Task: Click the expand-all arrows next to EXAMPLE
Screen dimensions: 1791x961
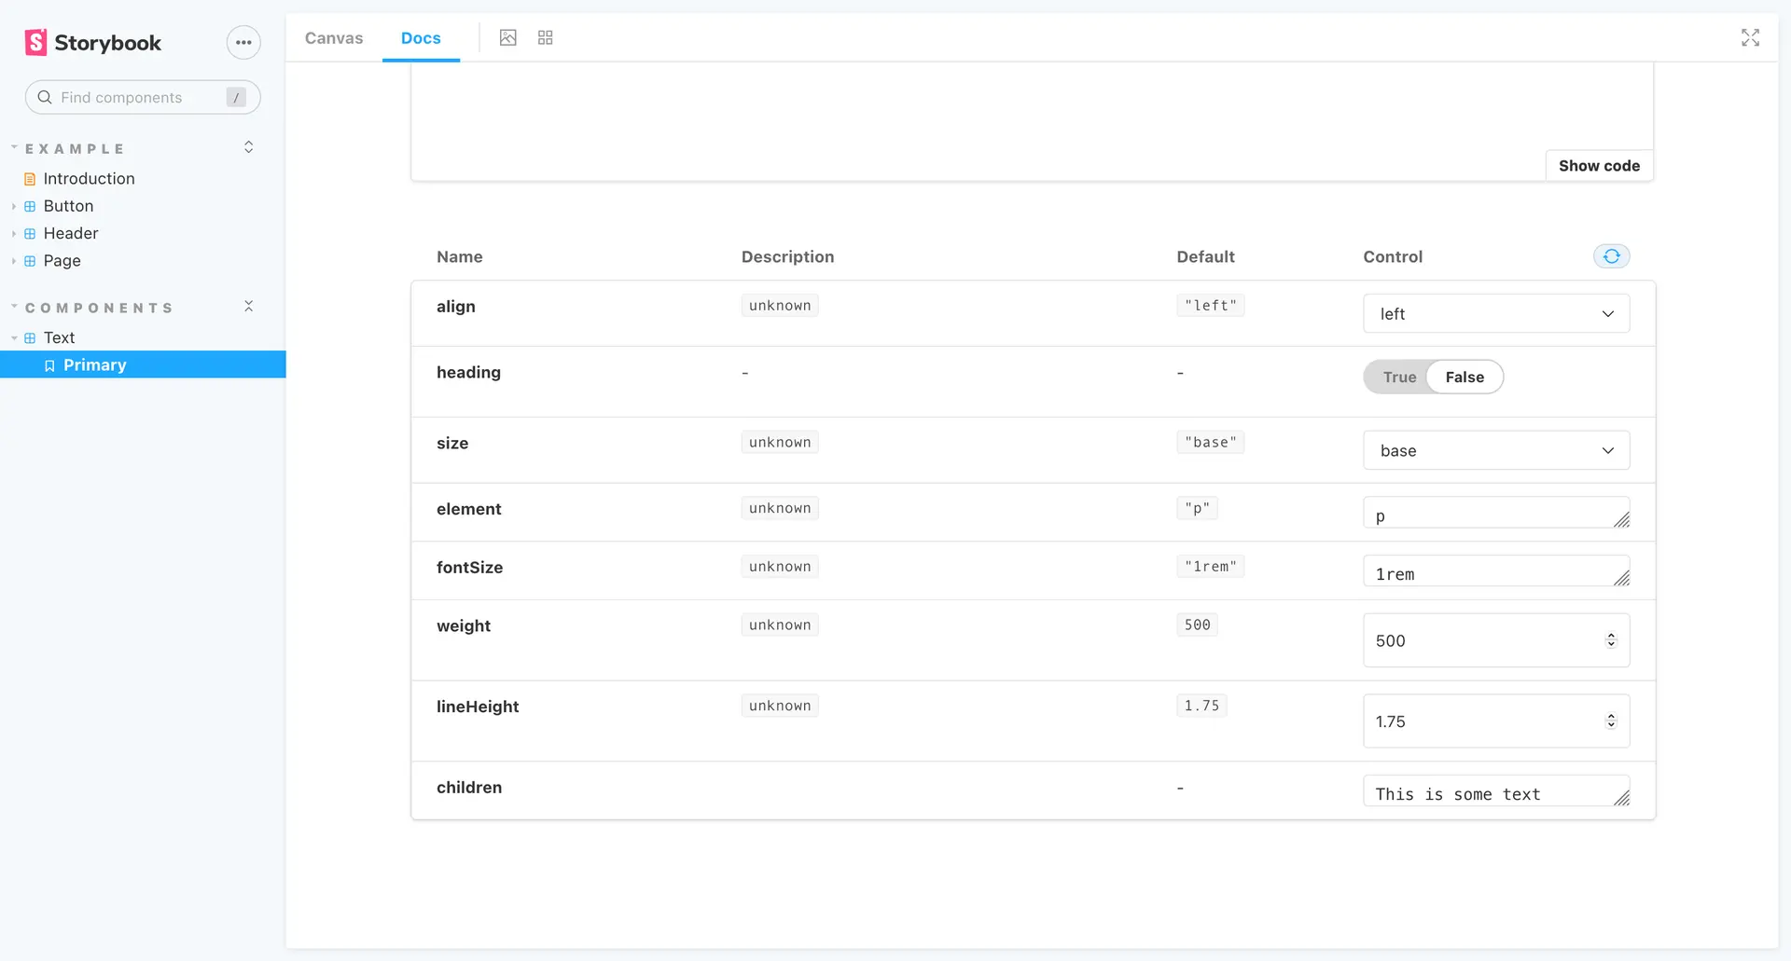Action: (248, 146)
